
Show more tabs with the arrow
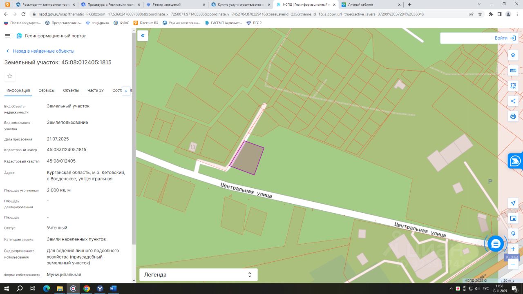[126, 91]
